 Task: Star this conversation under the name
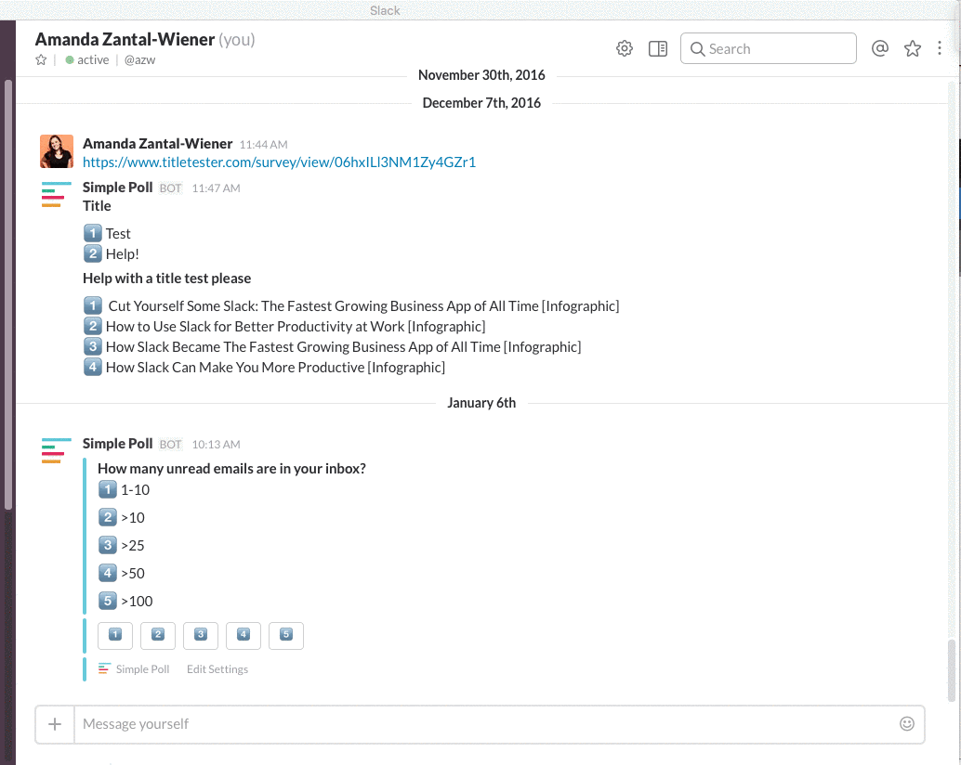point(41,60)
